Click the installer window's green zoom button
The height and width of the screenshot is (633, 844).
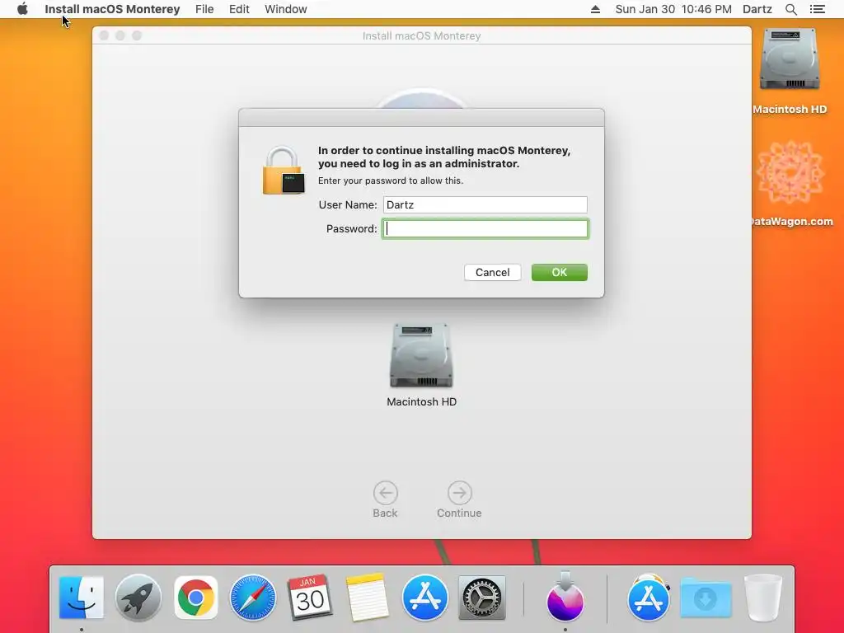137,35
